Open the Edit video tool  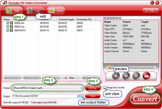pyautogui.click(x=35, y=11)
